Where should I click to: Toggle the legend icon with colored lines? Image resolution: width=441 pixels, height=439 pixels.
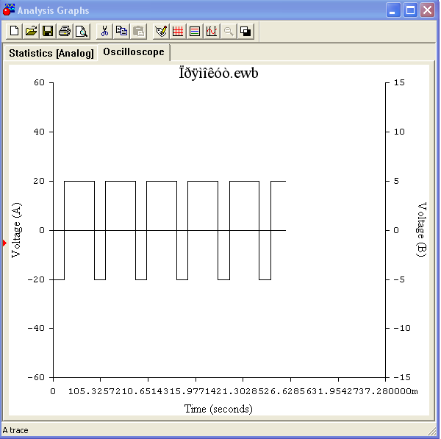[195, 31]
